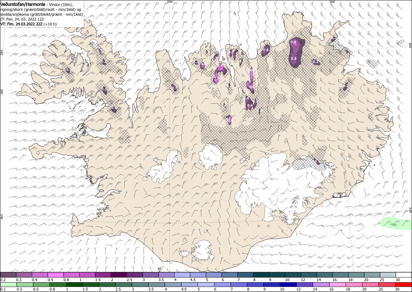The height and width of the screenshot is (292, 412).
Task: Select bright pink 0.5 swatch in upper legend
Action: (56, 275)
